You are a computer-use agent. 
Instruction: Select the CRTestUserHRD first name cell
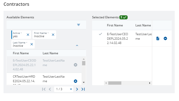coord(24,80)
